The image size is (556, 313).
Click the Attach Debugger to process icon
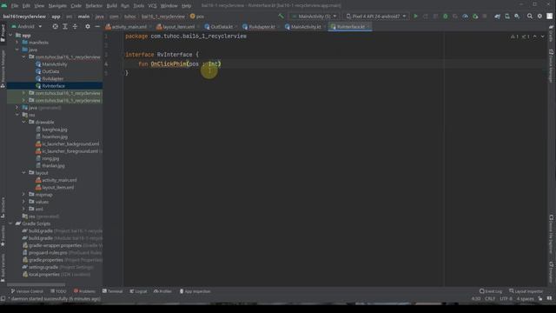475,17
